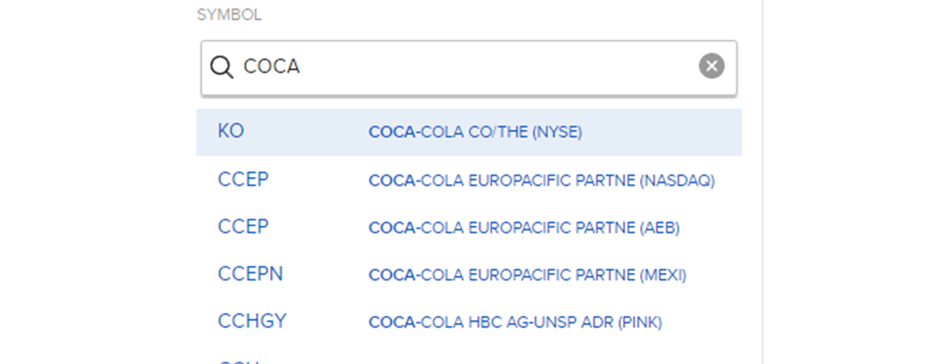Click the SYMBOL field label
Screen dimensions: 929x364
point(229,15)
